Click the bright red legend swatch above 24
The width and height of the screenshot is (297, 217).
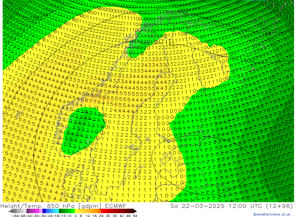coord(102,211)
